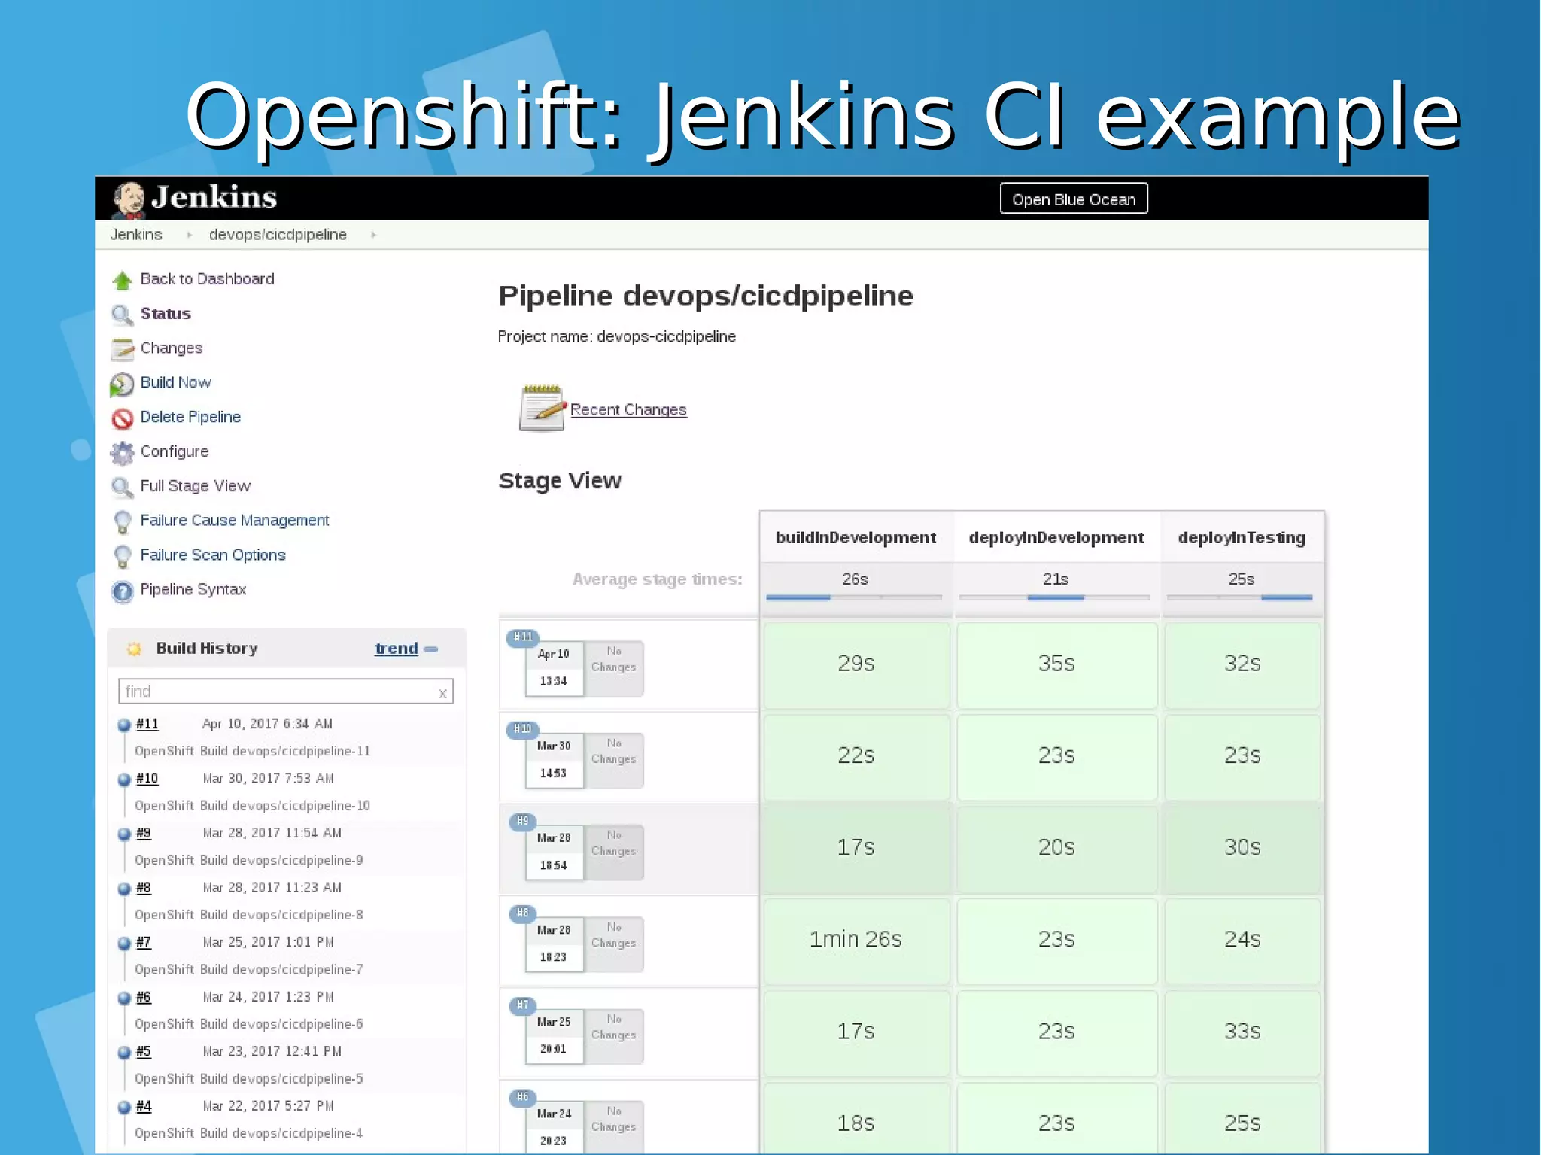Open Configure in the sidebar
Image resolution: width=1541 pixels, height=1155 pixels.
tap(175, 451)
